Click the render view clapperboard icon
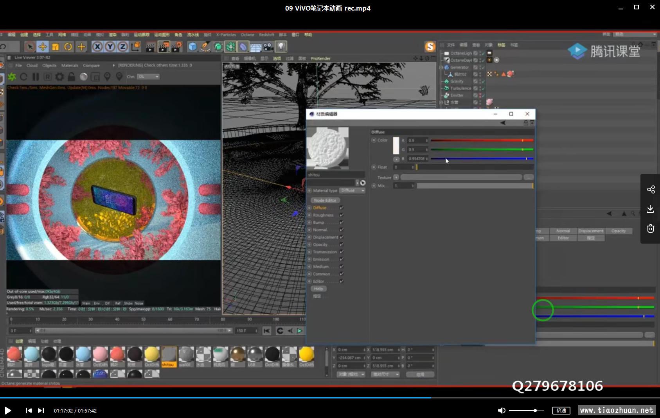Viewport: 660px width, 418px height. 150,47
